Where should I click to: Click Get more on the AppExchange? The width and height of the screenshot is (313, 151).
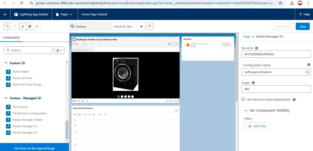pos(34,148)
